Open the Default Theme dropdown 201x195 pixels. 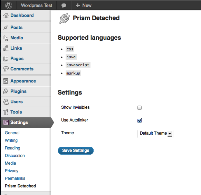(155, 134)
